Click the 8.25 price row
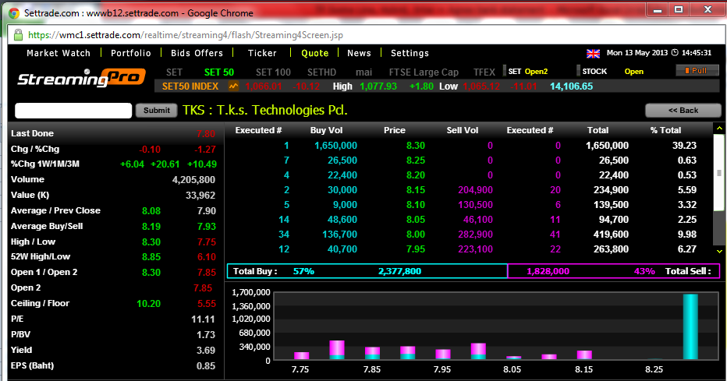Viewport: 727px width, 381px height. (x=469, y=161)
